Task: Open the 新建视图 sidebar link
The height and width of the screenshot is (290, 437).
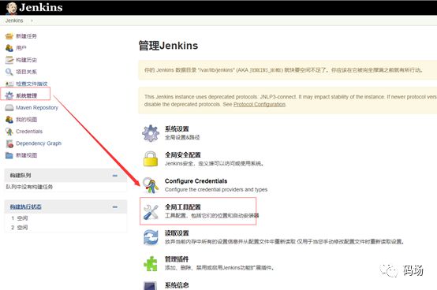Action: pyautogui.click(x=26, y=155)
